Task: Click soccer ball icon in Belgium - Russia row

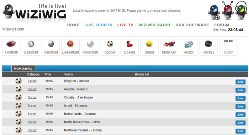Action: pos(18,81)
